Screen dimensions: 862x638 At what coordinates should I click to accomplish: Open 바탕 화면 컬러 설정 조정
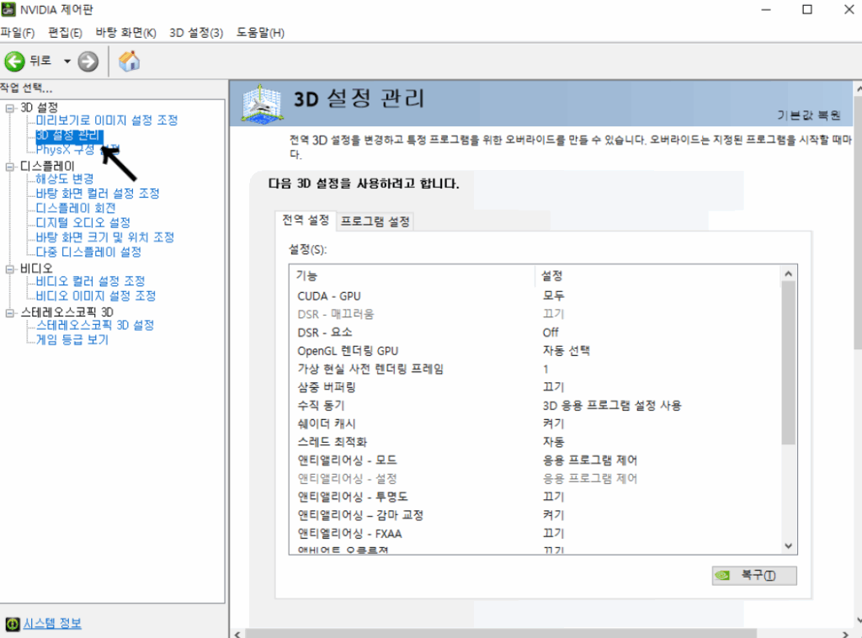click(x=98, y=194)
